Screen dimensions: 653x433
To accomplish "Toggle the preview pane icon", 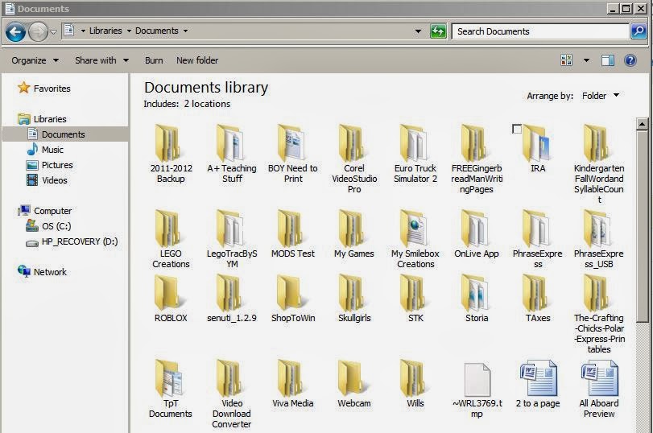I will click(x=608, y=60).
